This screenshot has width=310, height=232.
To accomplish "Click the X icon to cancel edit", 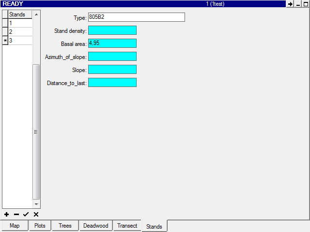I will click(36, 214).
